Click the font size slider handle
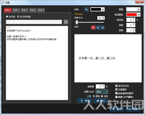The height and width of the screenshot is (115, 145). coord(77,22)
